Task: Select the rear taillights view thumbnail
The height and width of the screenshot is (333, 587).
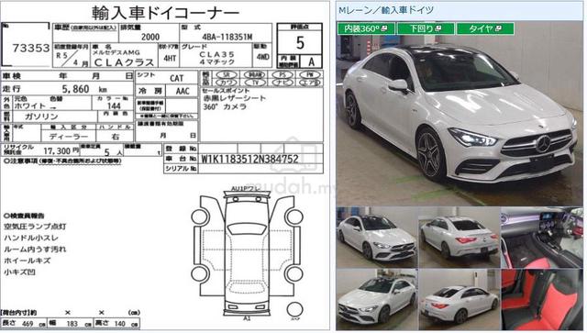Action: pyautogui.click(x=460, y=237)
